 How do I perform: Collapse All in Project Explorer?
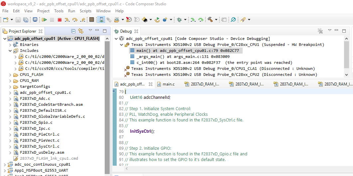73,31
